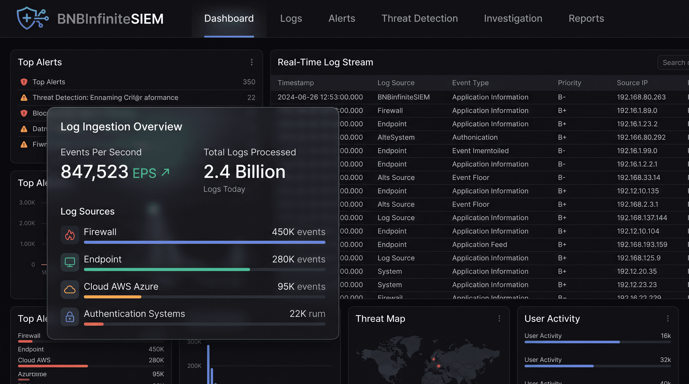Open the Top Alerts options menu

tap(251, 62)
